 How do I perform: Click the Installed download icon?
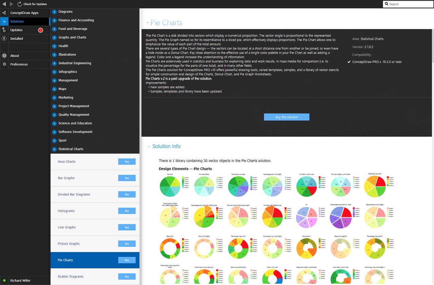(4, 39)
